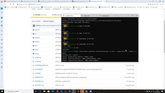165x93 pixels.
Task: Switch to the virtualenvwrapper browser tab
Action: [80, 1]
